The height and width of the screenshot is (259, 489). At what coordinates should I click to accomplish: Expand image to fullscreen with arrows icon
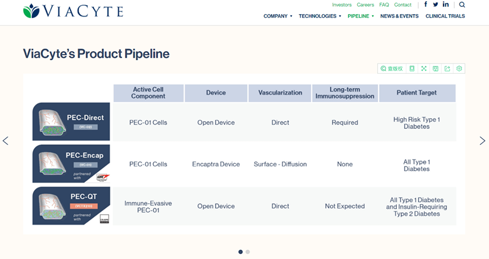coord(424,69)
